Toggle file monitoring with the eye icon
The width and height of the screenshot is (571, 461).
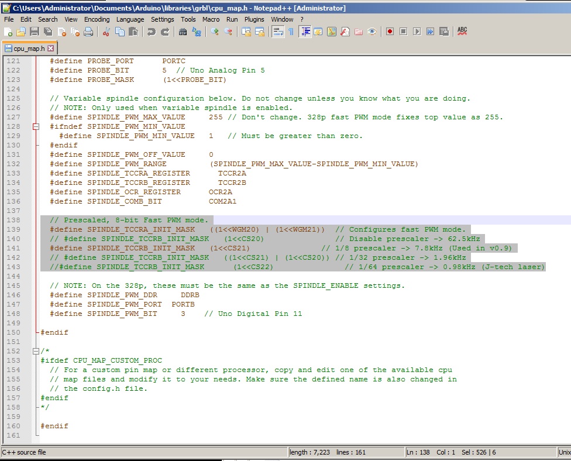tap(372, 32)
